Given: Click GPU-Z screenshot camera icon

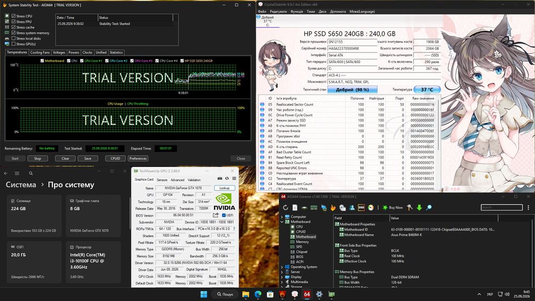Looking at the screenshot, I should pos(220,178).
